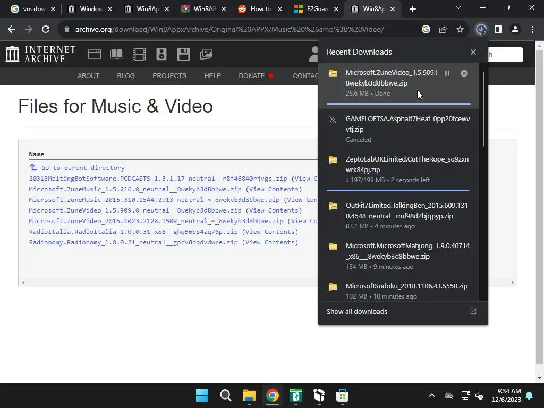Screen dimensions: 544x408
Task: Open the ABOUT menu link
Action: coord(88,75)
